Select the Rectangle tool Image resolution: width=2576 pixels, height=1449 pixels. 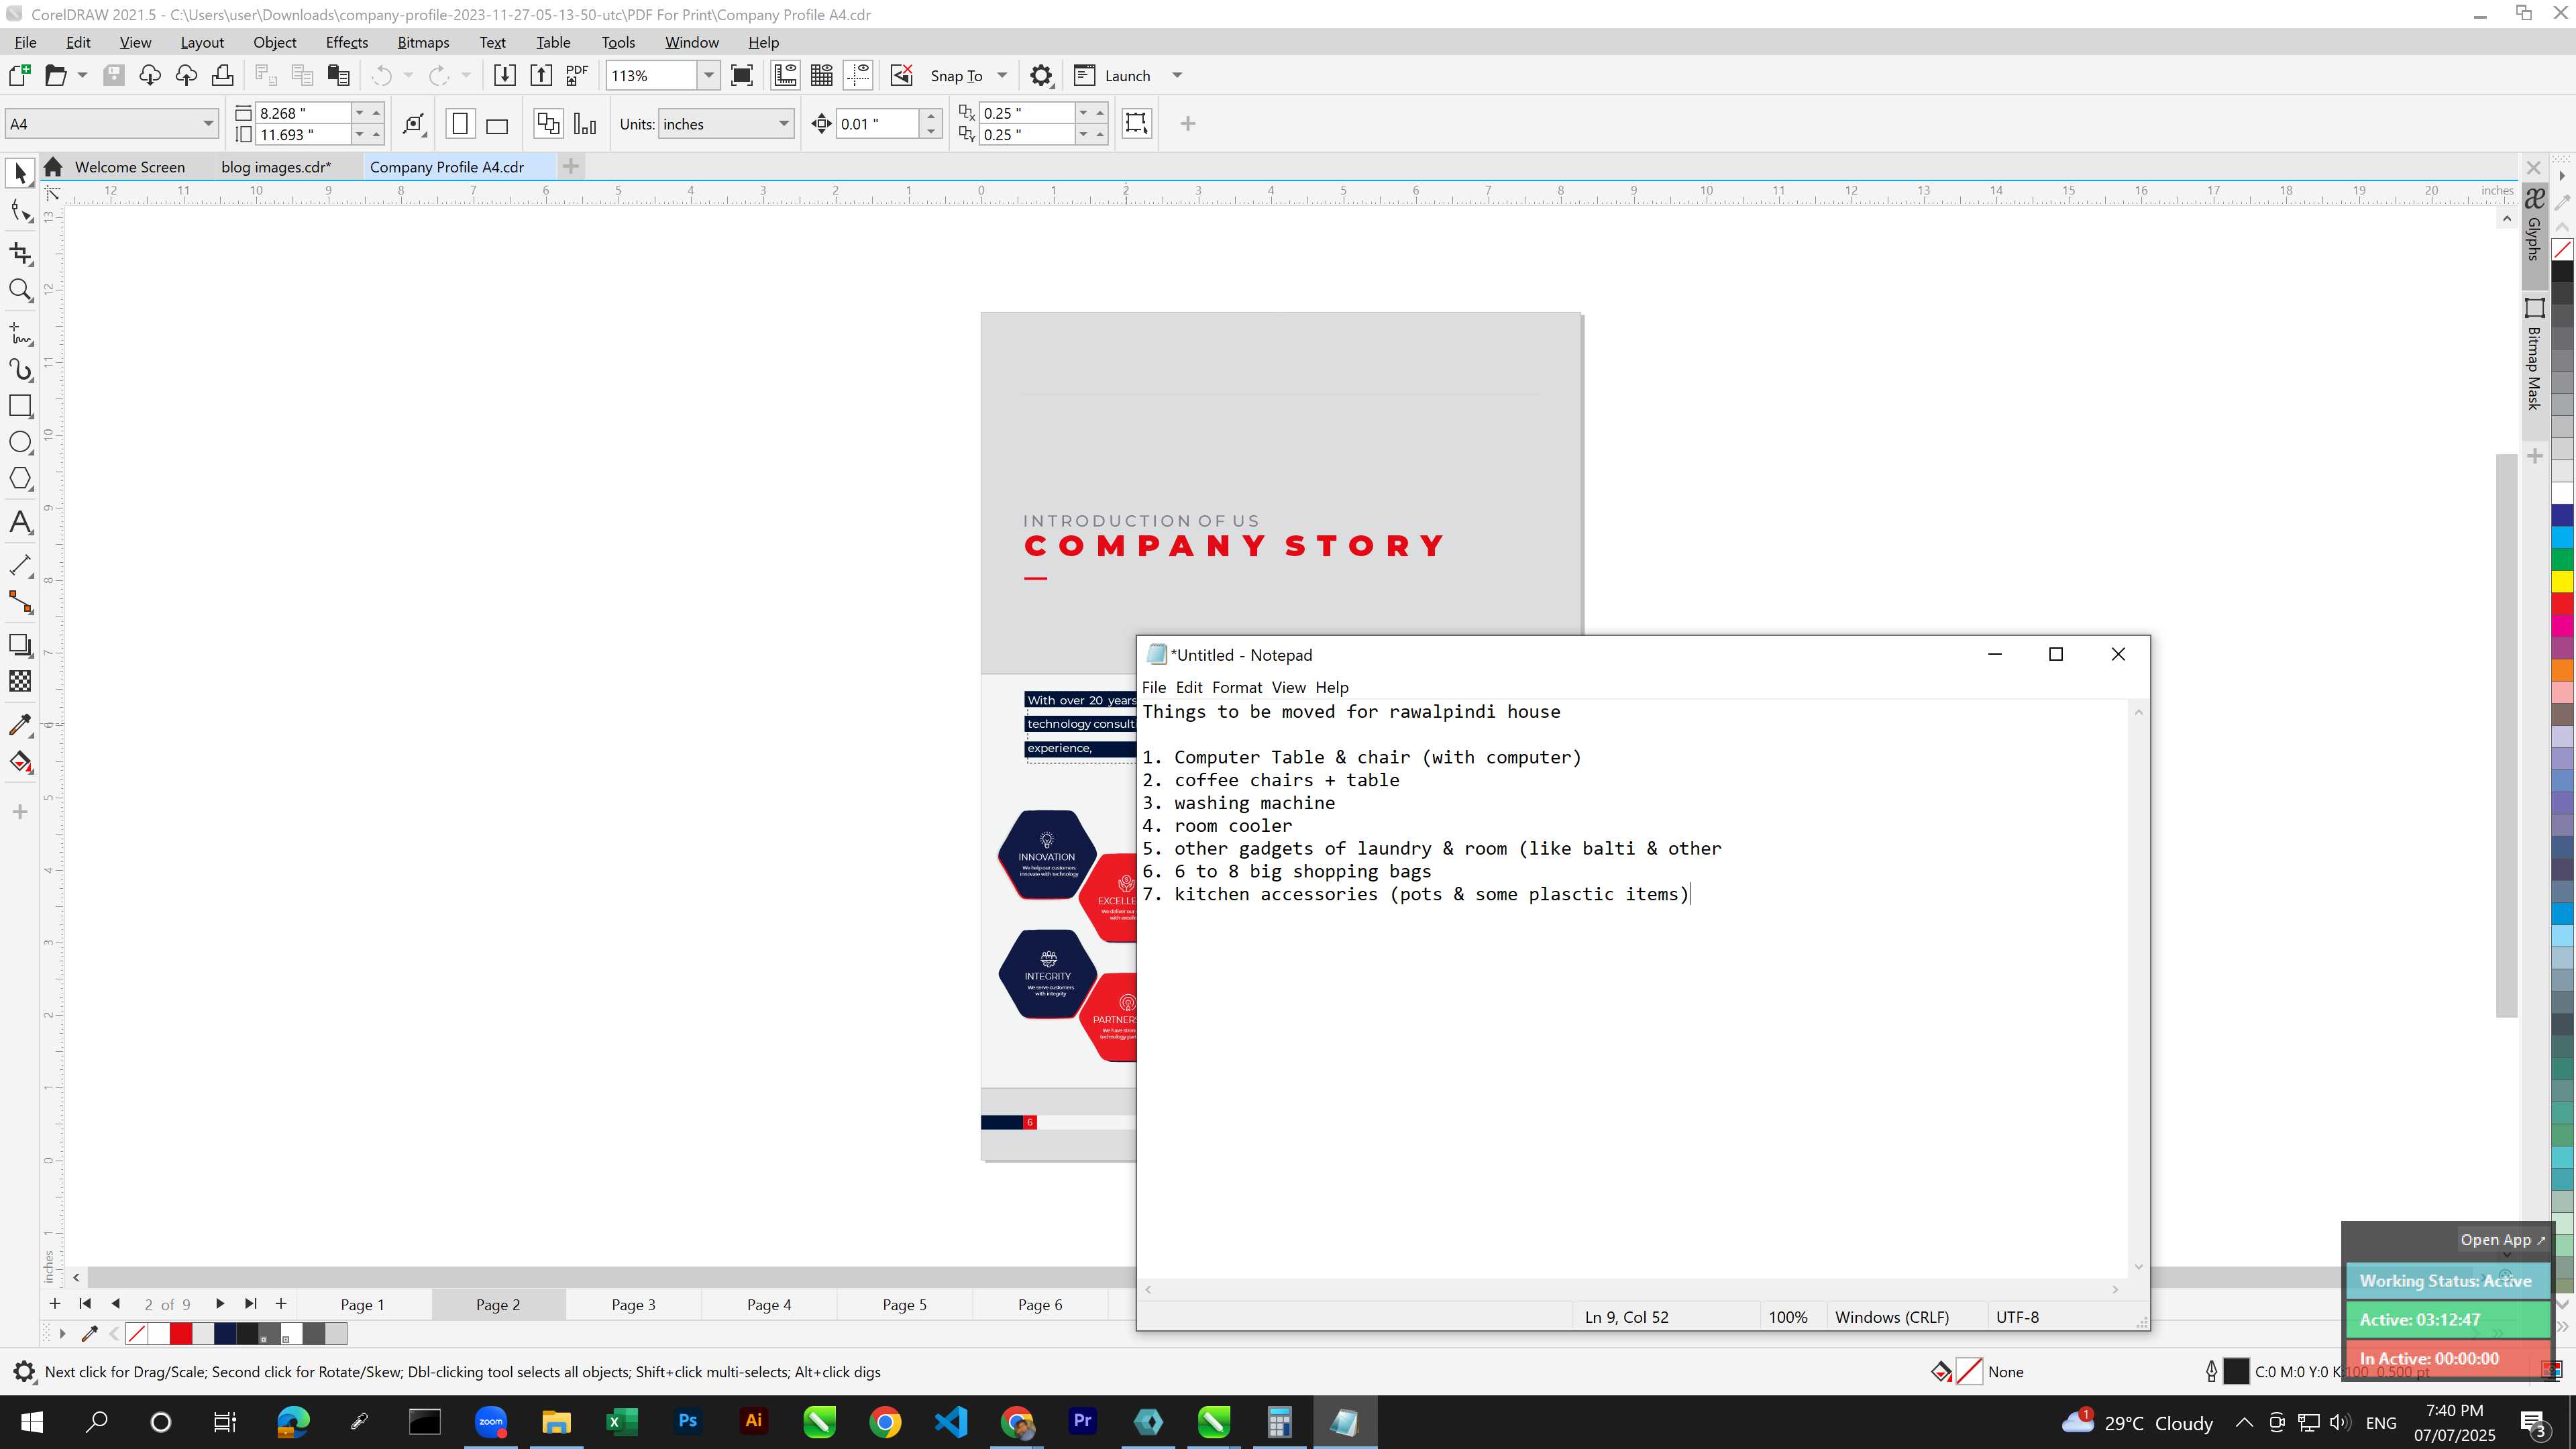pyautogui.click(x=20, y=406)
